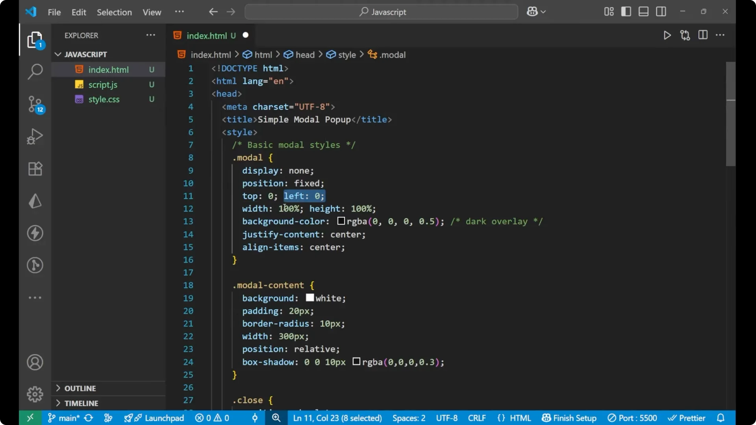The width and height of the screenshot is (756, 425).
Task: Run the file with the editor Play button
Action: click(667, 35)
